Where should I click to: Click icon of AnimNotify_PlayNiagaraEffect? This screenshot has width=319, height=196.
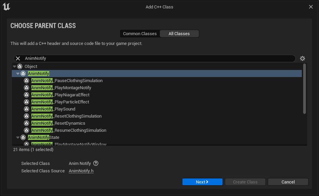point(26,95)
